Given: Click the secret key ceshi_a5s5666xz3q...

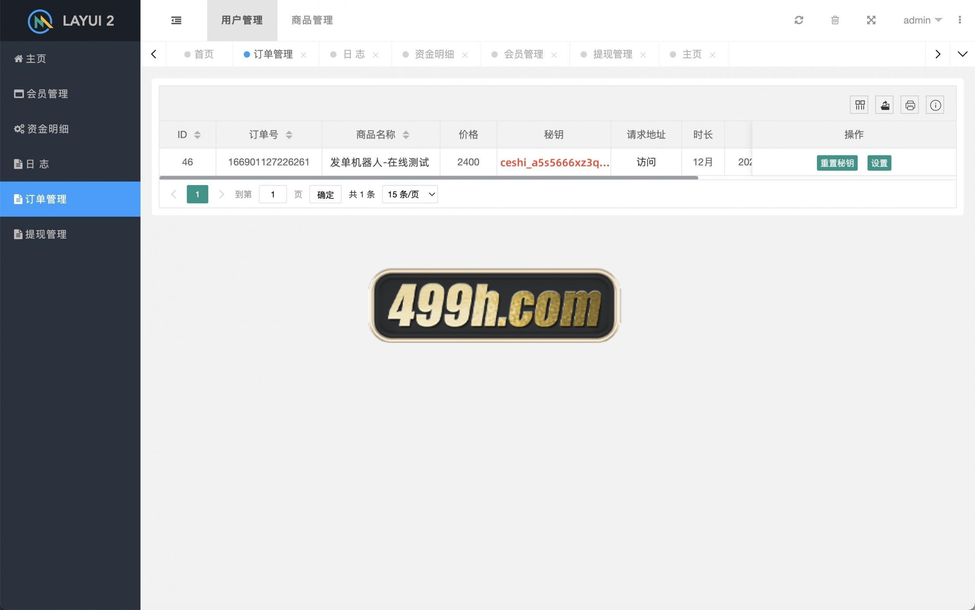Looking at the screenshot, I should point(555,163).
